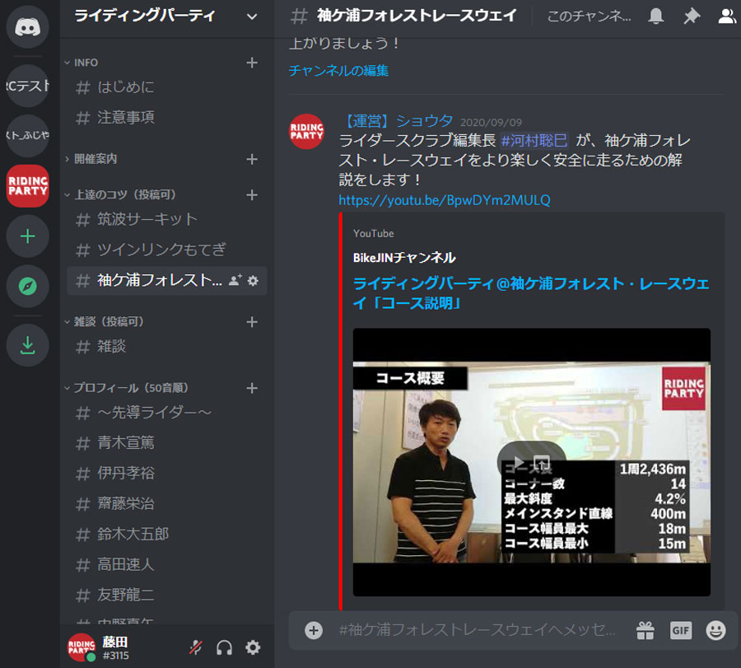
Task: Add a server with the plus icon
Action: point(27,236)
